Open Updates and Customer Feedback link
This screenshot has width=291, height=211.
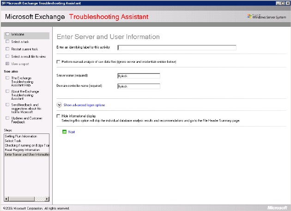tap(27, 120)
